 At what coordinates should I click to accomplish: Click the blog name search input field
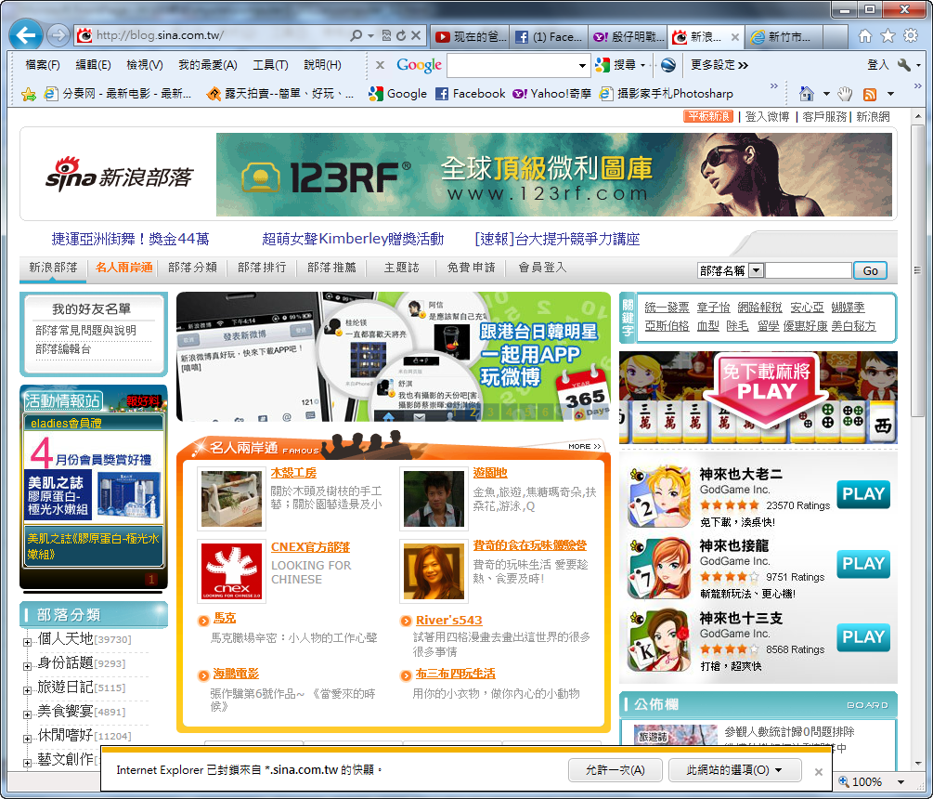(808, 270)
